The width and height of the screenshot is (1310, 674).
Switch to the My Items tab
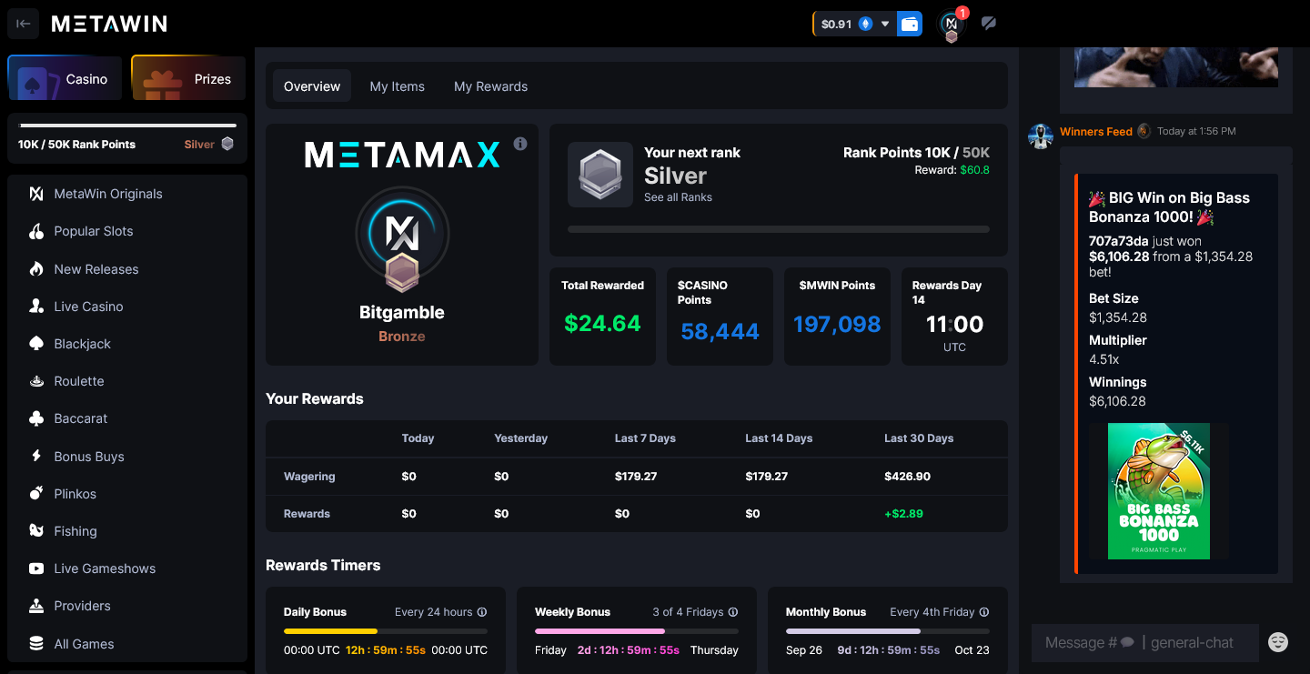point(397,86)
